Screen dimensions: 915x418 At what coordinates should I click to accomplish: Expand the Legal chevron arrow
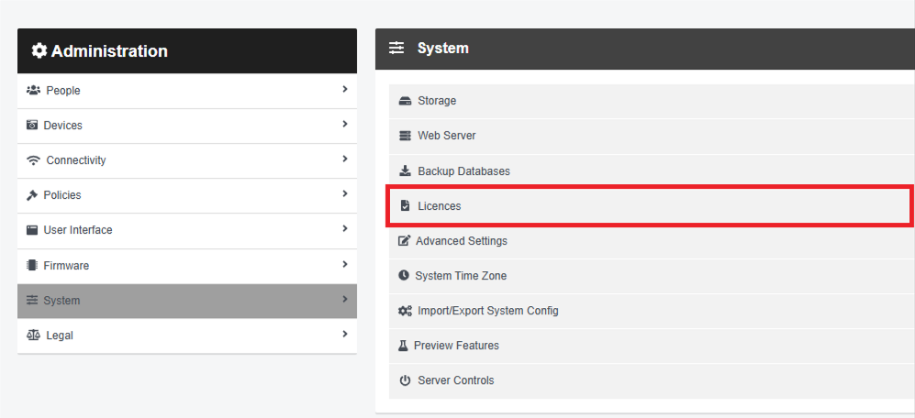[x=345, y=334]
